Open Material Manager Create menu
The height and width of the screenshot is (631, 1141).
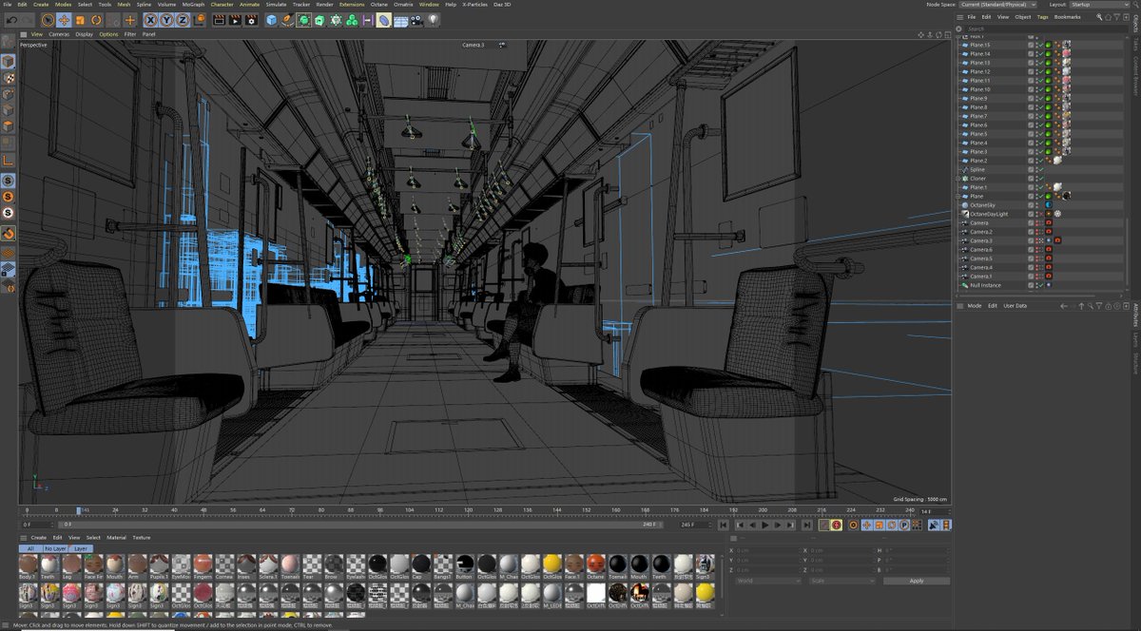click(39, 538)
